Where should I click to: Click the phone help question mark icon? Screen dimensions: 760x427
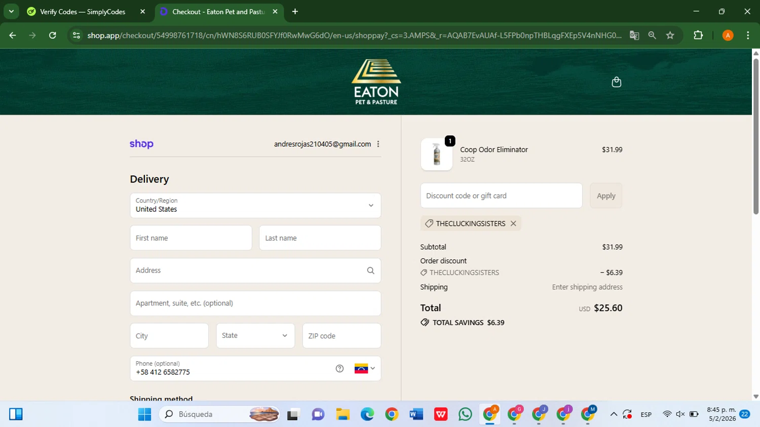point(339,369)
